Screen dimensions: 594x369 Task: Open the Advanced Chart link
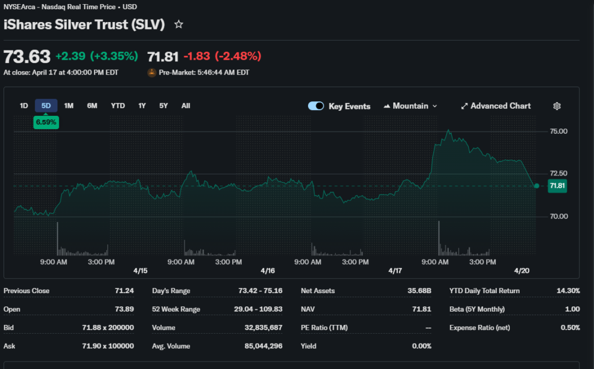point(501,106)
